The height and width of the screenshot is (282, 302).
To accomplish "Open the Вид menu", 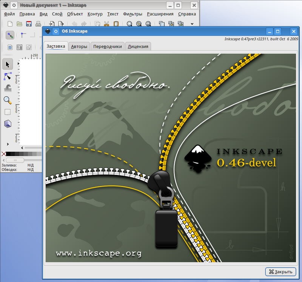I will pyautogui.click(x=43, y=14).
